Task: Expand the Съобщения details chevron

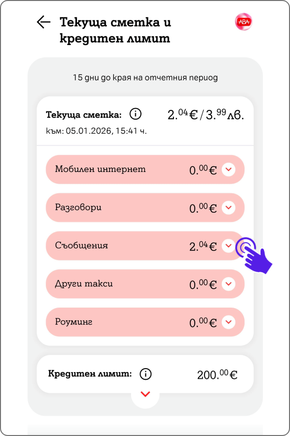Action: click(229, 246)
